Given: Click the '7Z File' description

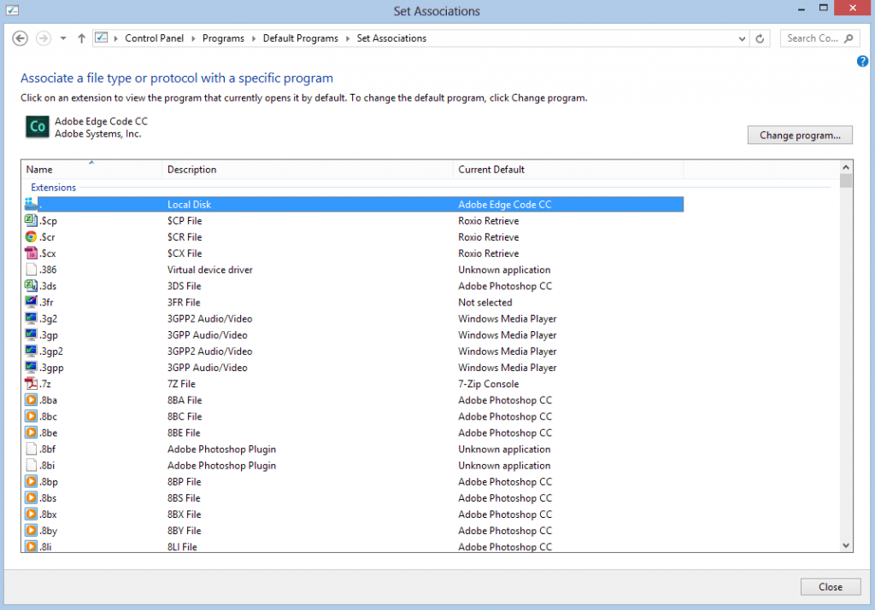Looking at the screenshot, I should click(x=181, y=384).
